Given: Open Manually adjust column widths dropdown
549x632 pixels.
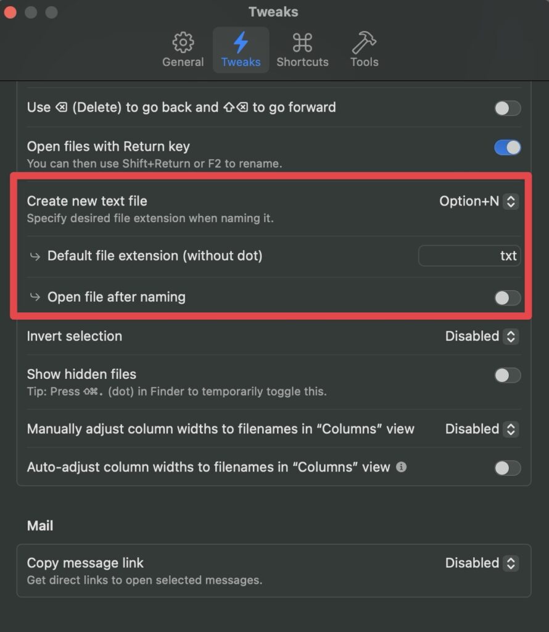Looking at the screenshot, I should pyautogui.click(x=482, y=429).
